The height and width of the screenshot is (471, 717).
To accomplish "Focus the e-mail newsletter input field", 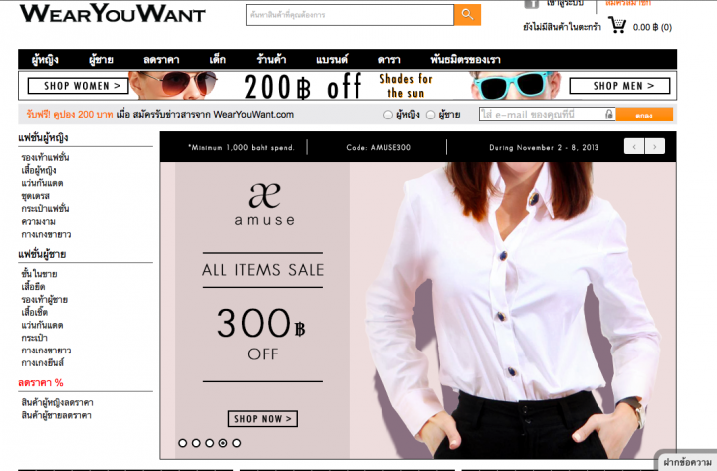I will point(548,115).
